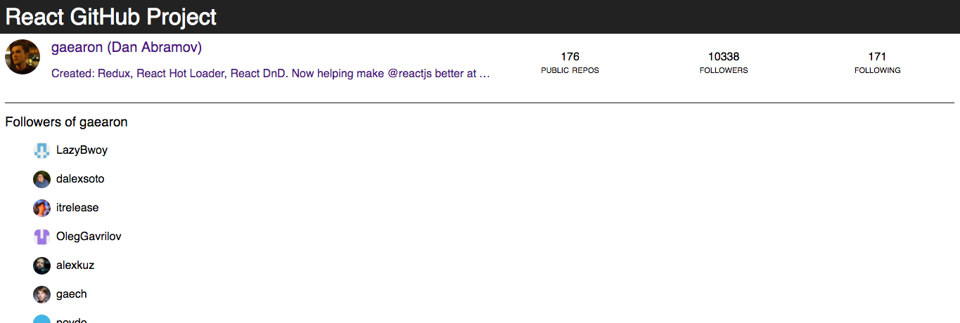Open LazyBwoy's pixel avatar icon

(x=41, y=150)
